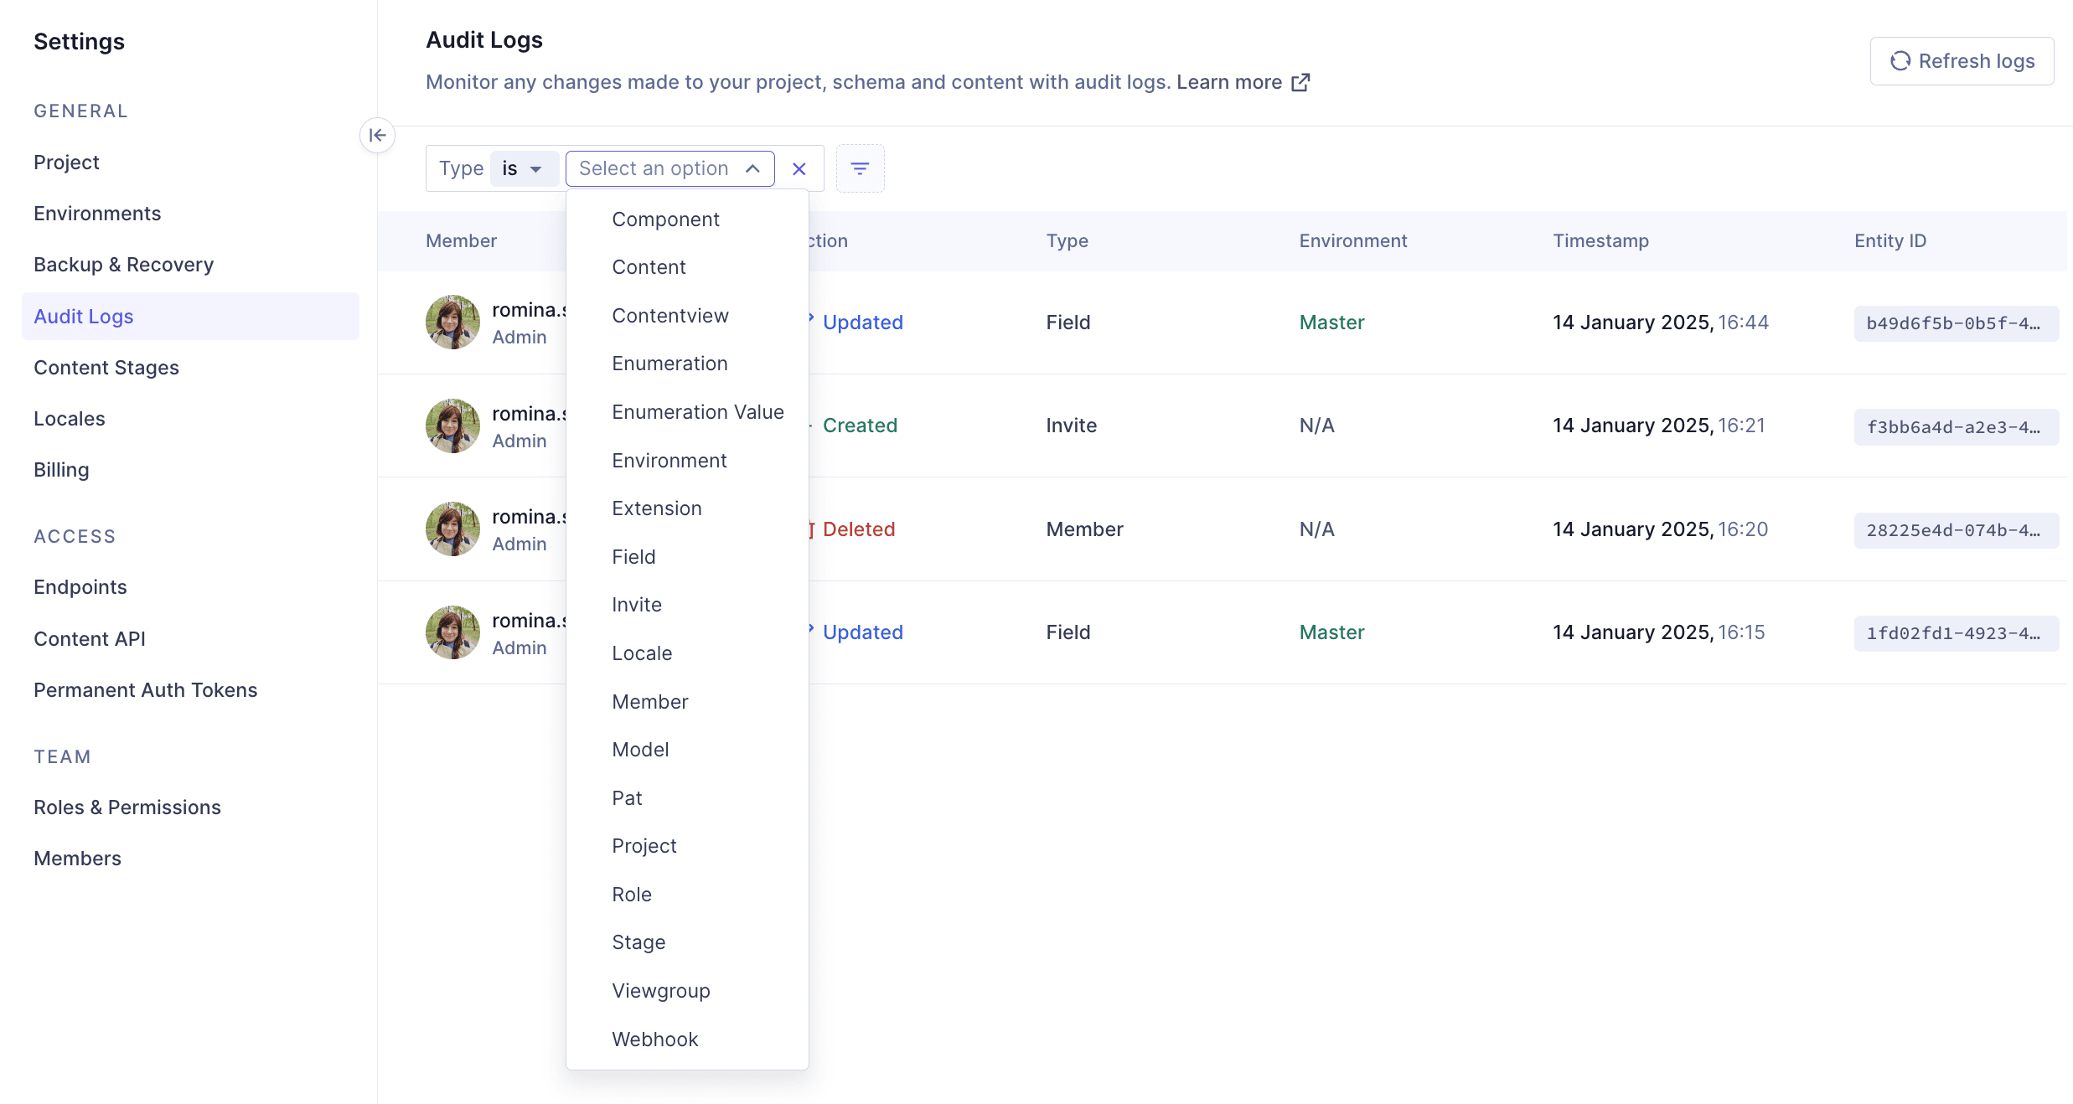Remove the Type filter with X icon
The image size is (2073, 1104).
click(x=799, y=168)
